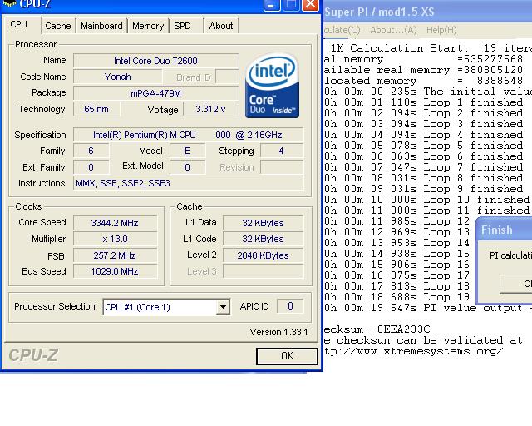Open the Memory tab
This screenshot has height=426, width=532.
coord(148,26)
